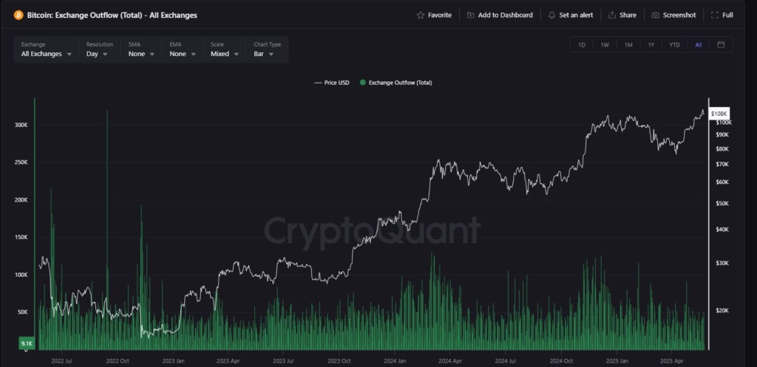The image size is (757, 367).
Task: Click the Set an alert label
Action: pos(576,15)
